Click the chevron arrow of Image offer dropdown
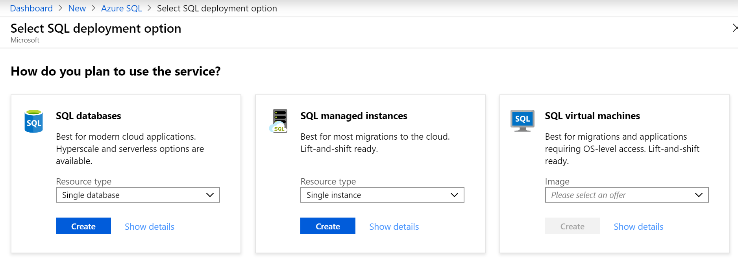This screenshot has height=264, width=738. coord(699,195)
